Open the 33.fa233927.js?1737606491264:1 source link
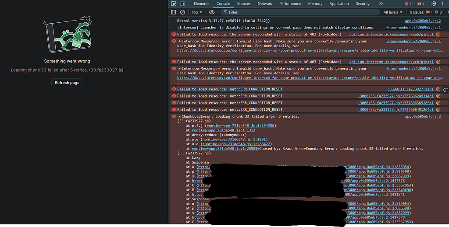 [x=396, y=110]
